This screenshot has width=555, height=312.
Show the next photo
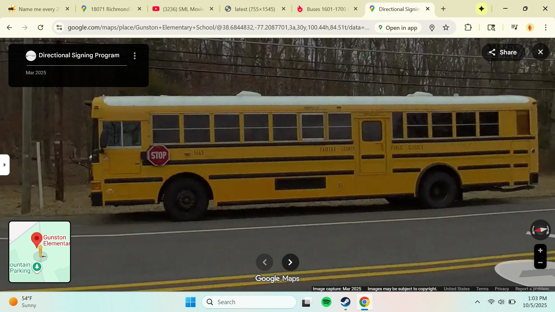pos(290,262)
